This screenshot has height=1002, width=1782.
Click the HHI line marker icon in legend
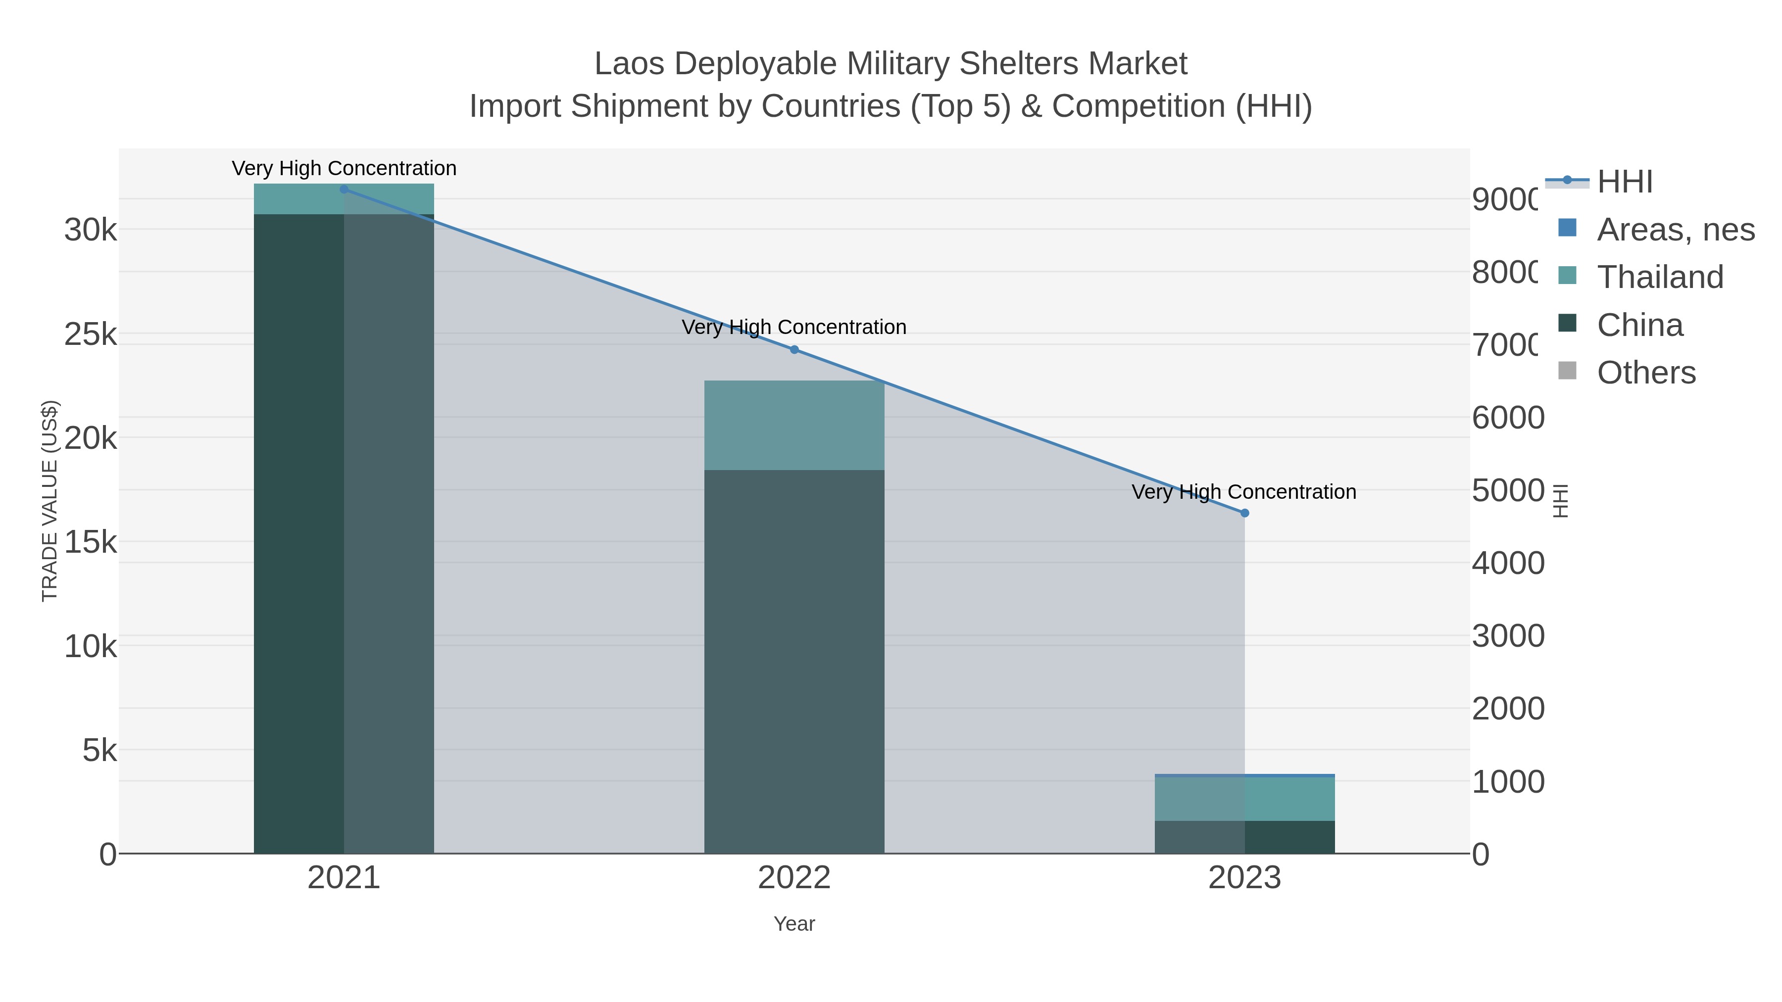pos(1567,181)
